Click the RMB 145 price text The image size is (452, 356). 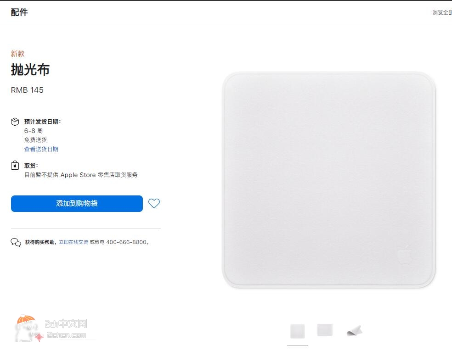(27, 90)
